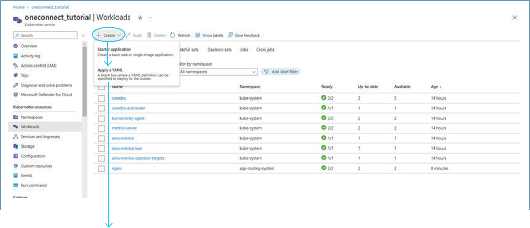Viewport: 530px width, 228px height.
Task: Click Show labels in toolbar
Action: point(209,35)
